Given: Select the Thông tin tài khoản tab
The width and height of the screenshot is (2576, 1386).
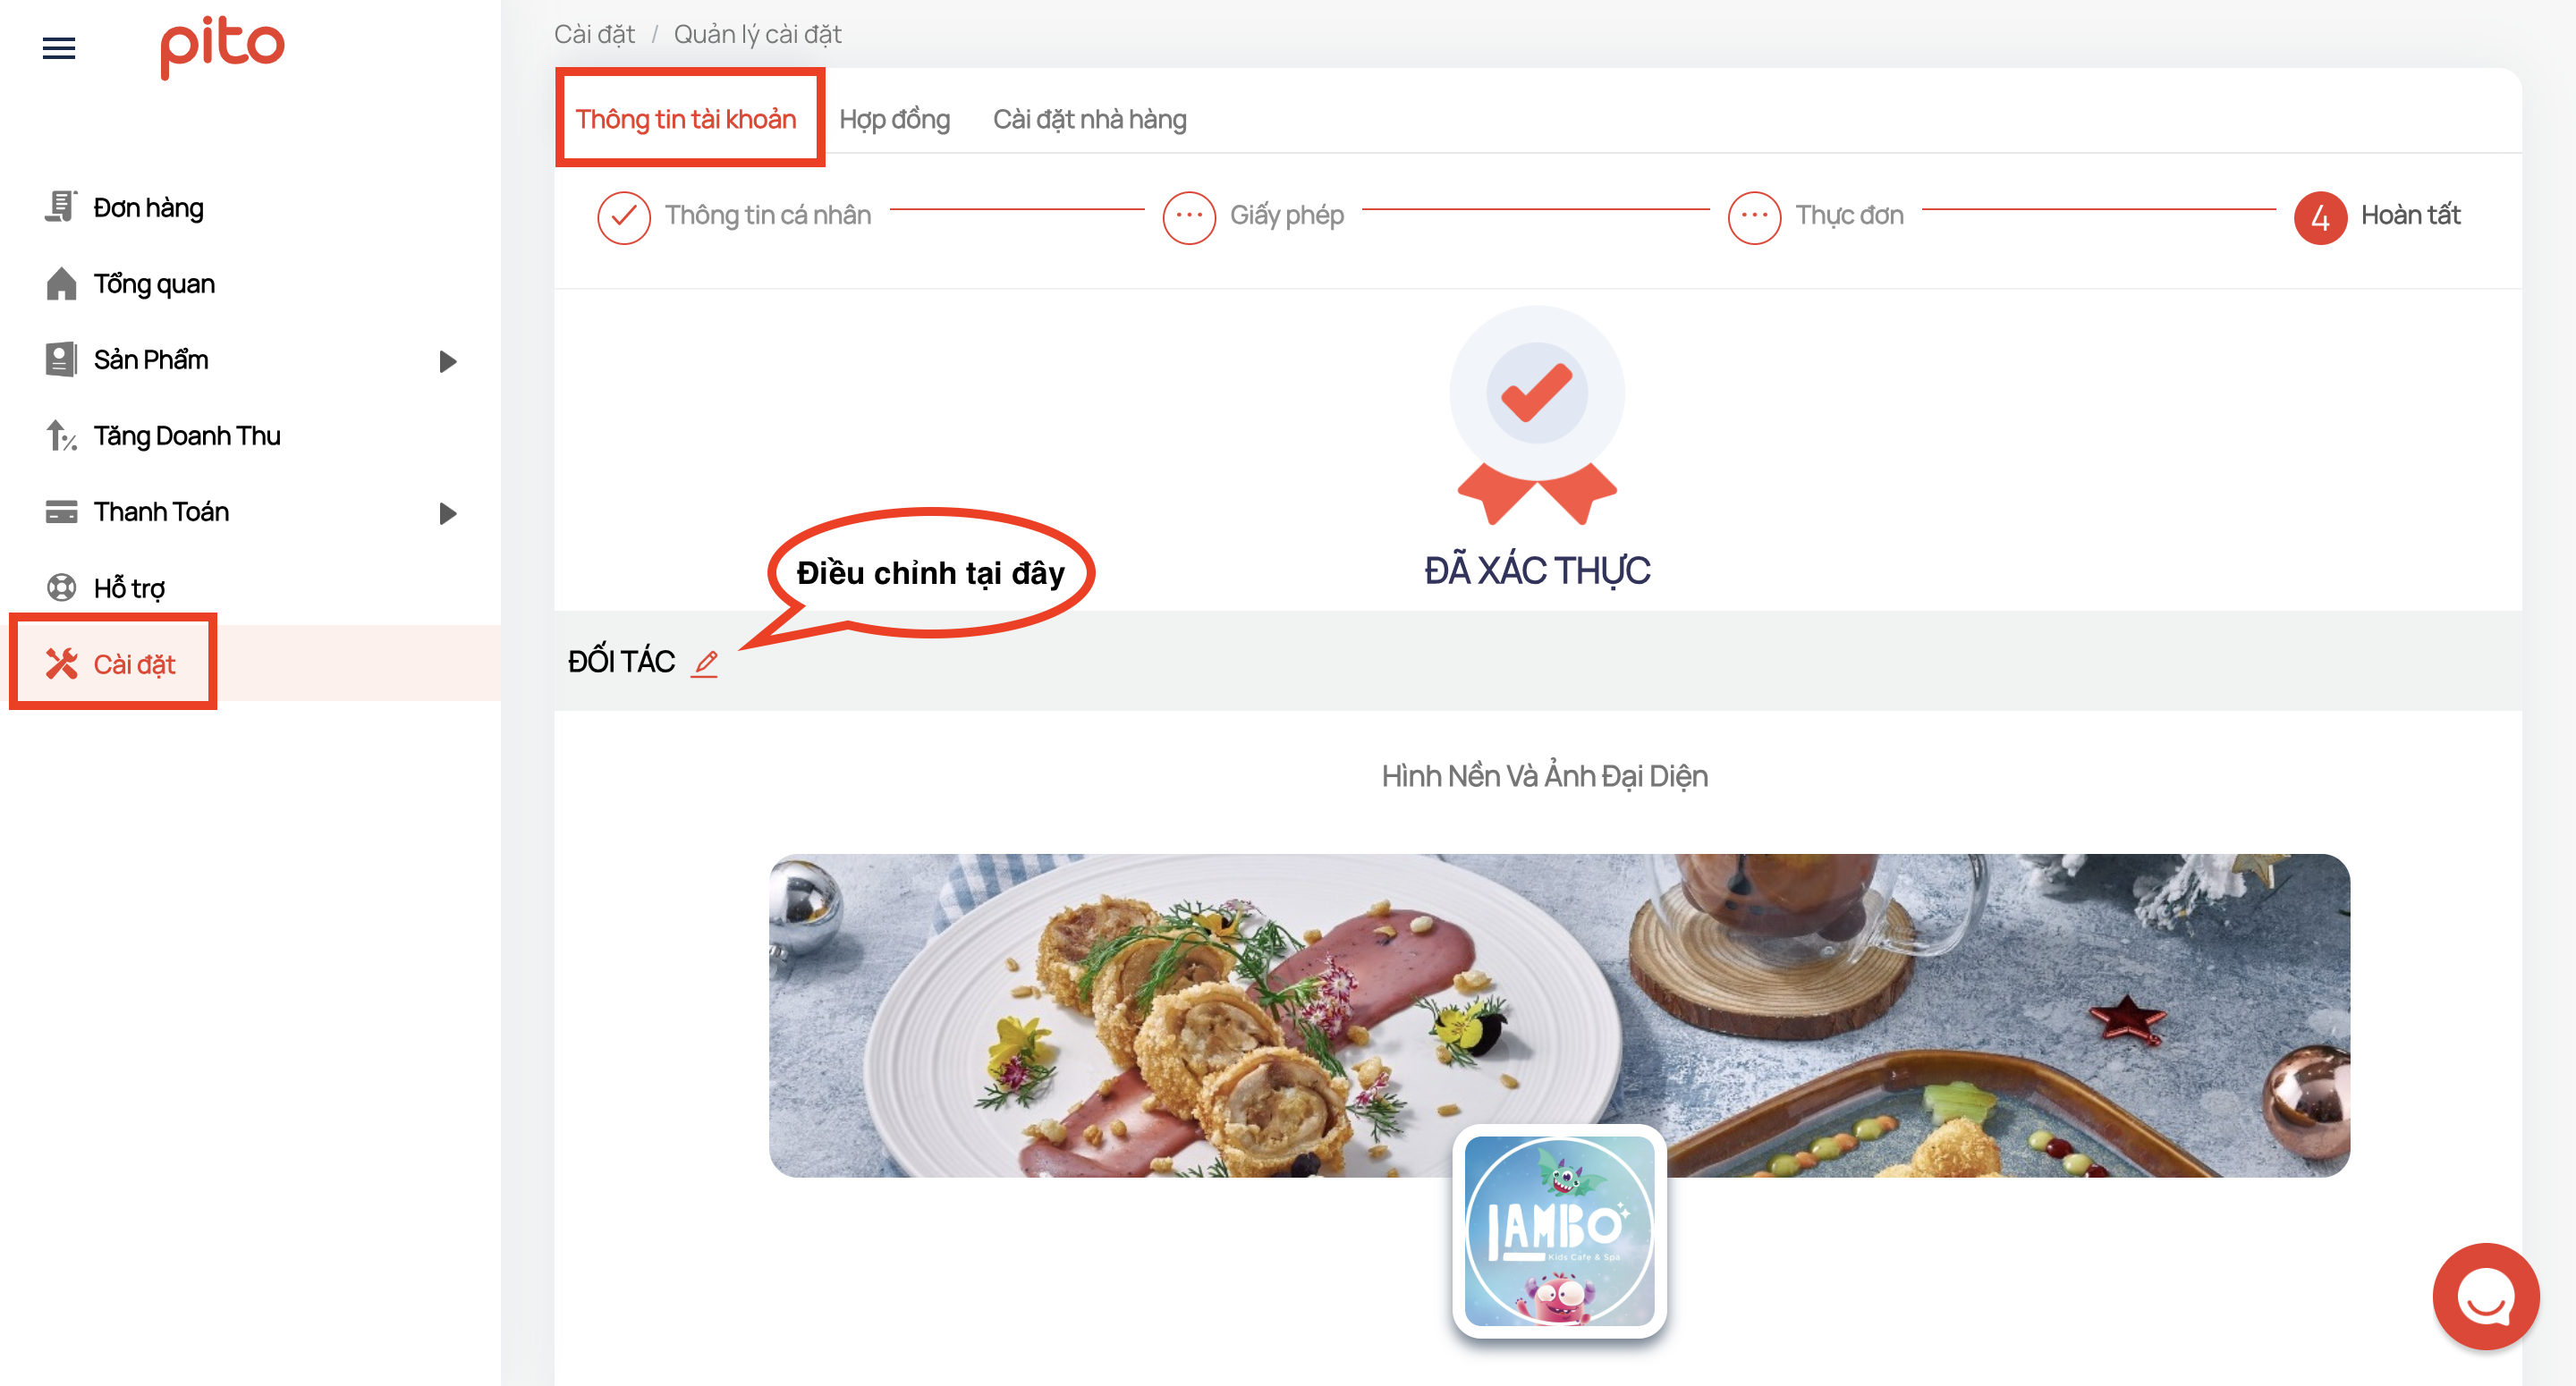Looking at the screenshot, I should [686, 119].
